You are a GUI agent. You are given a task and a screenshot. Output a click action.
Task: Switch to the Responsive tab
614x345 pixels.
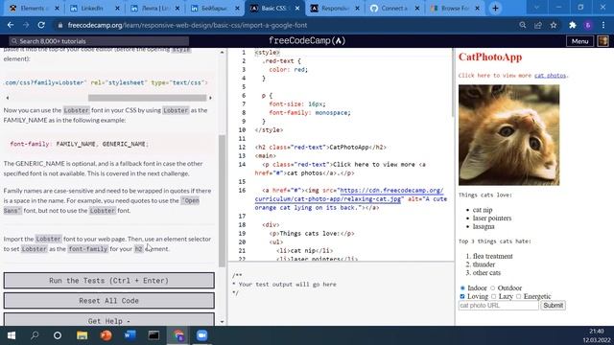click(335, 8)
